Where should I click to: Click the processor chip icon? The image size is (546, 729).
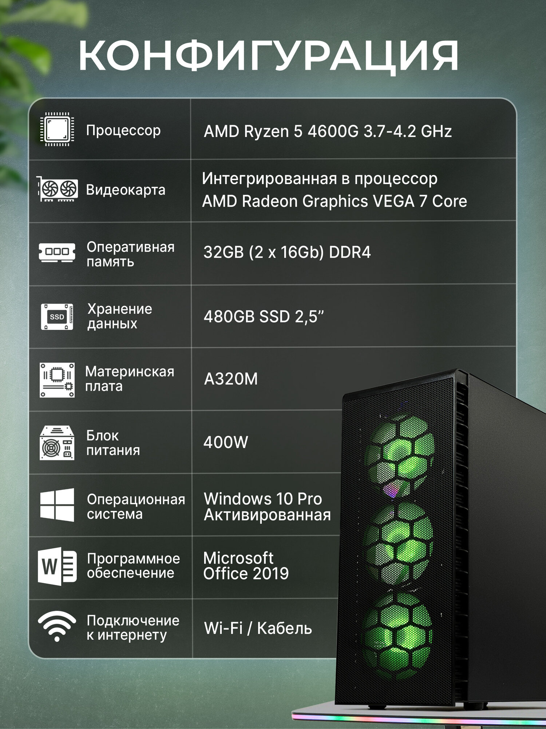coord(57,129)
